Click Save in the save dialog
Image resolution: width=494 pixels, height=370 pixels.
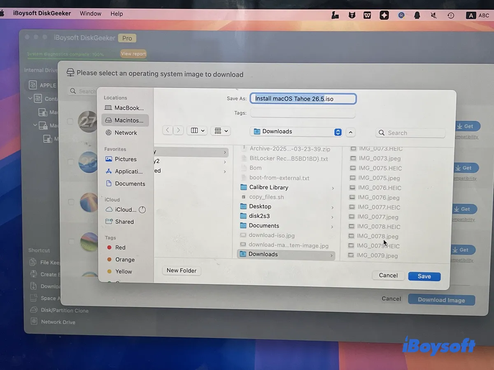point(424,276)
